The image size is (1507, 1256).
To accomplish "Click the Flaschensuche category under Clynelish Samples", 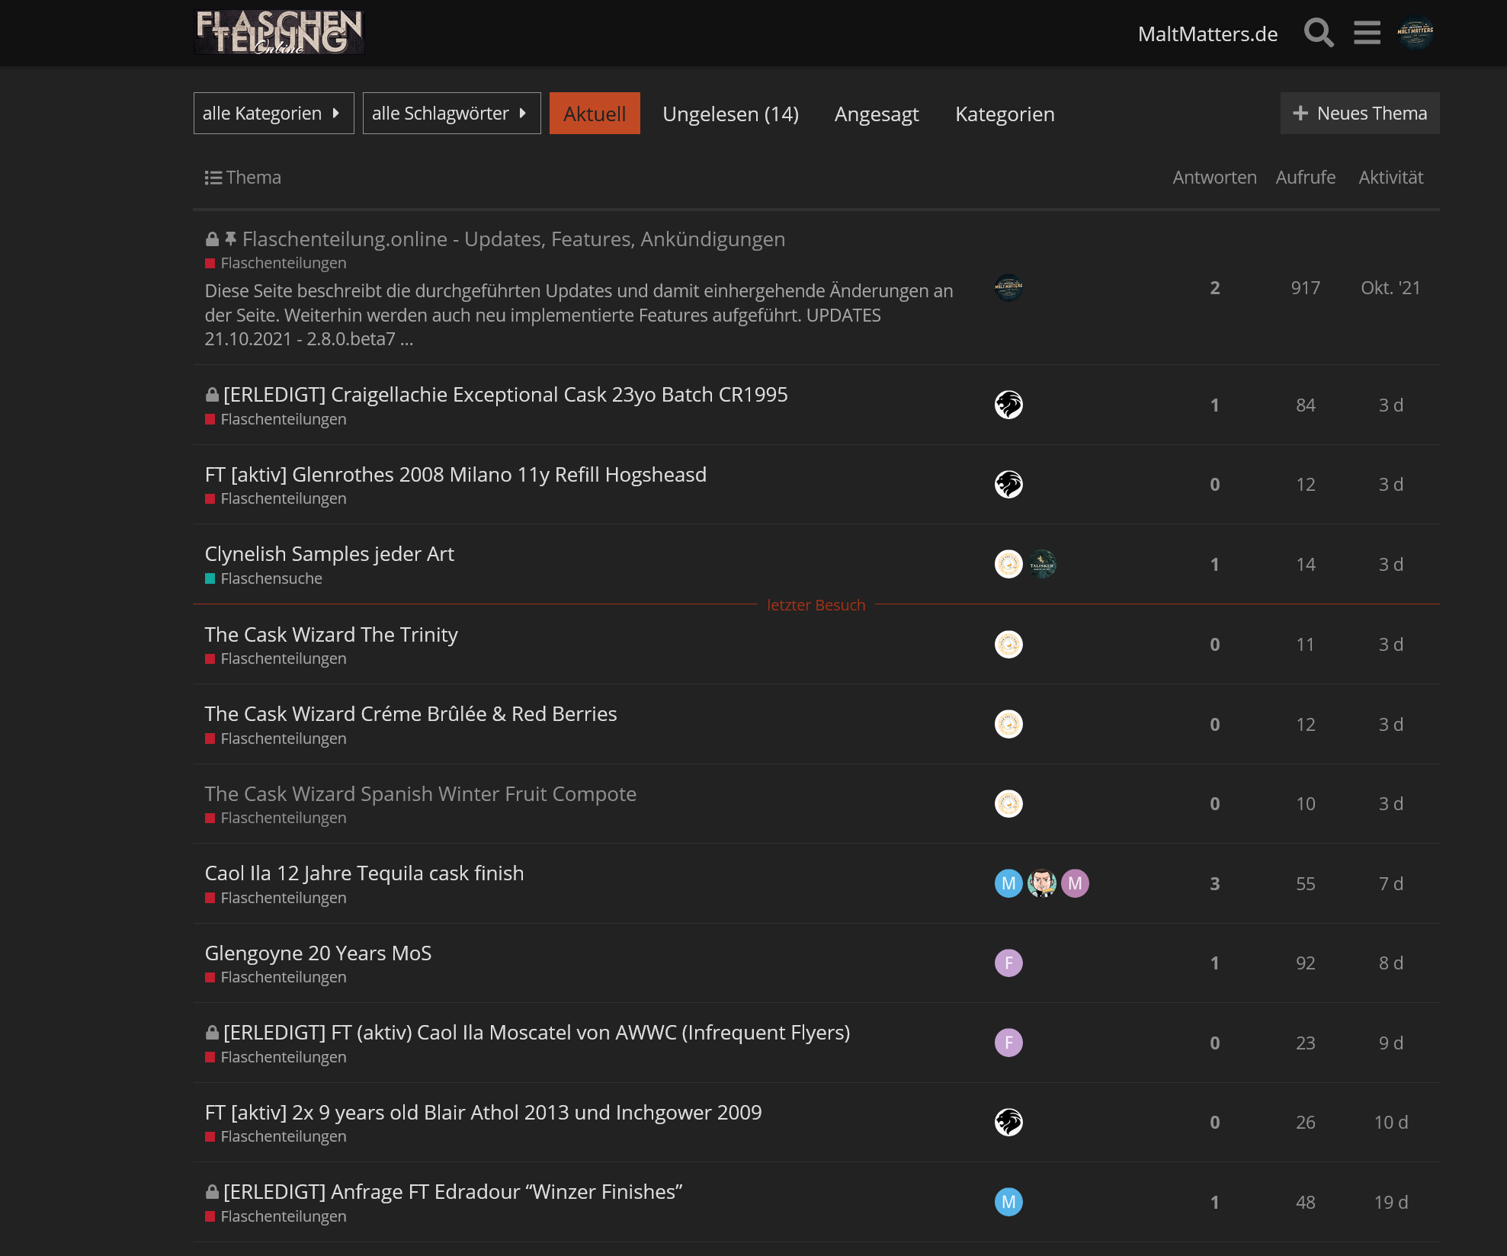I will tap(264, 578).
